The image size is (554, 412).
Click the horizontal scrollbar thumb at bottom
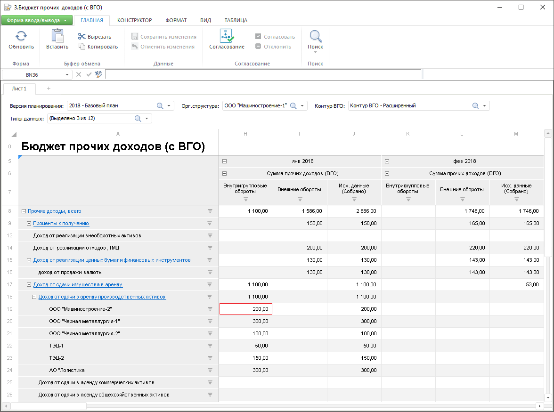point(48,406)
